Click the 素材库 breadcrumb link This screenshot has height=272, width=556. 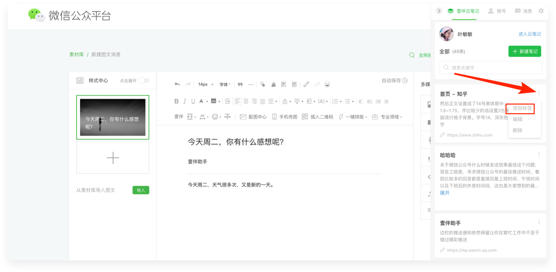tap(76, 55)
